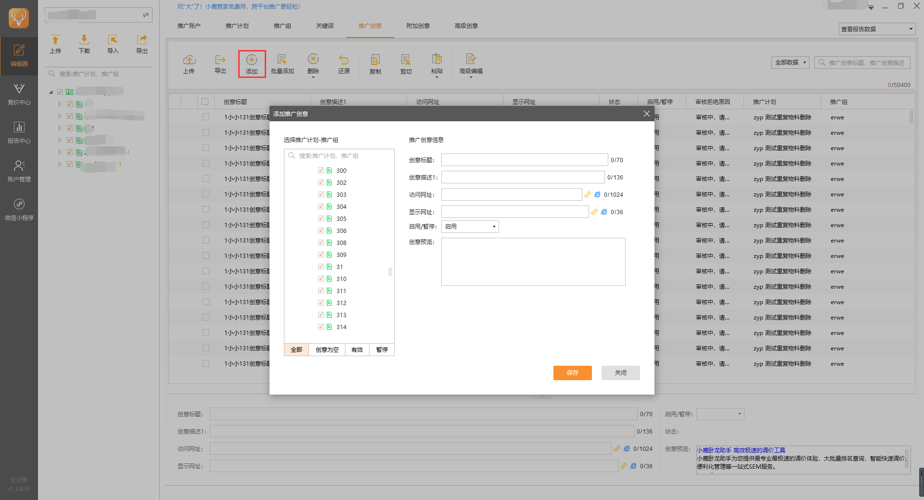
Task: Switch to the 关键词 tab
Action: pyautogui.click(x=324, y=26)
